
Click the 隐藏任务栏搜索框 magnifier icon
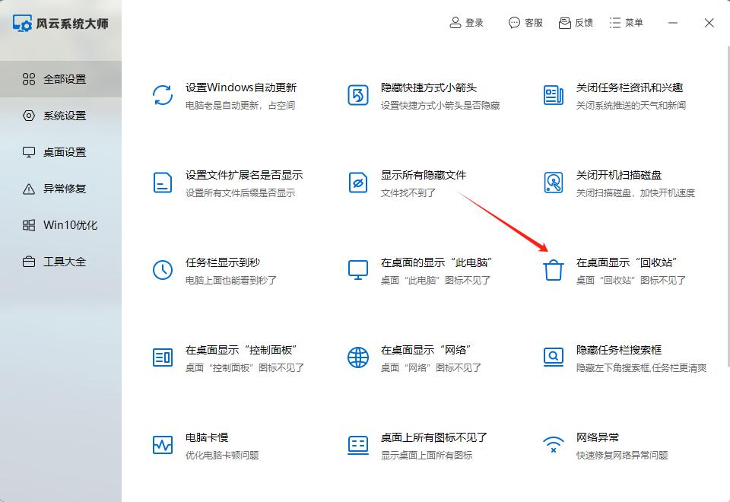(553, 357)
